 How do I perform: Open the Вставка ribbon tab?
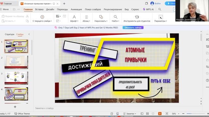click(39, 9)
